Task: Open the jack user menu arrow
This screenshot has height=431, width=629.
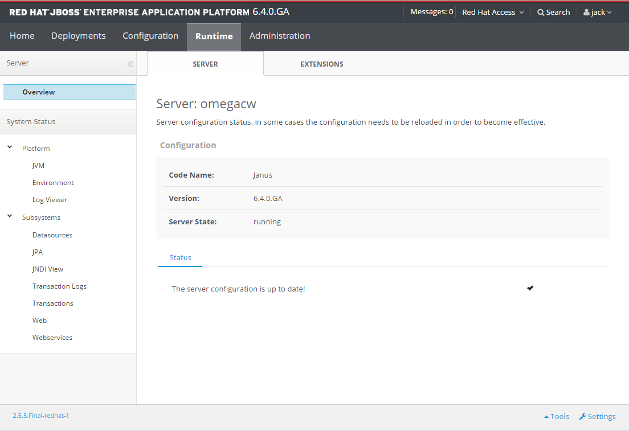Action: (x=610, y=13)
